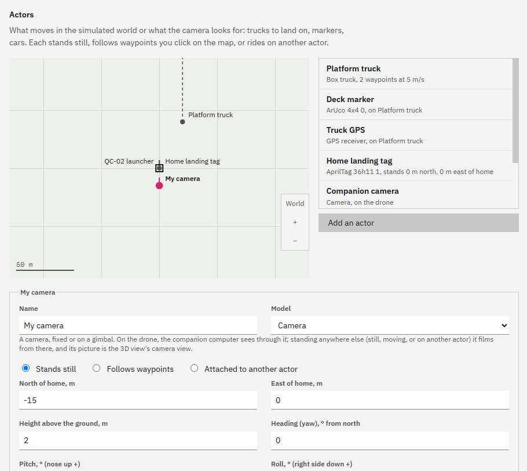Click the Heading (yaw) input field
The image size is (527, 471).
[390, 440]
